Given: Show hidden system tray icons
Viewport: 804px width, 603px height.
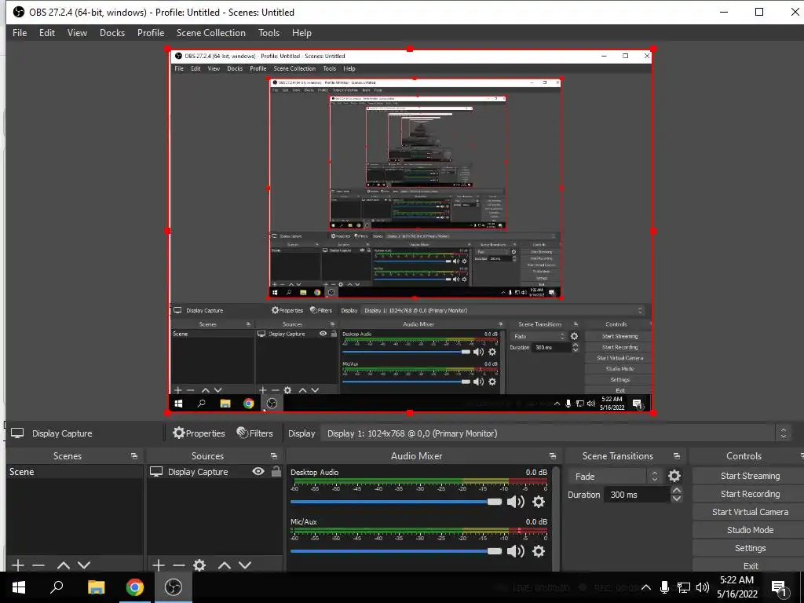Looking at the screenshot, I should tap(646, 587).
